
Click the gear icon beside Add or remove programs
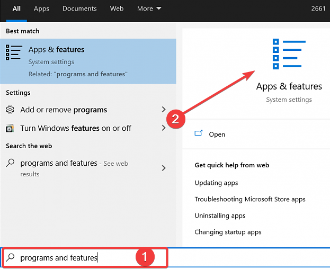(10, 110)
